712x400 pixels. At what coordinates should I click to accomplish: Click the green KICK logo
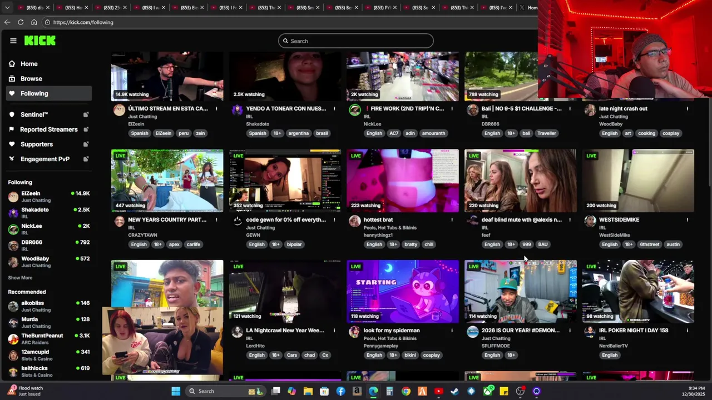(40, 41)
